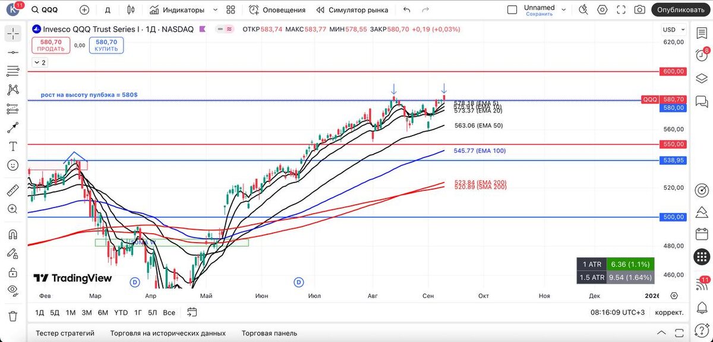Change the Д timeframe interval

point(107,10)
